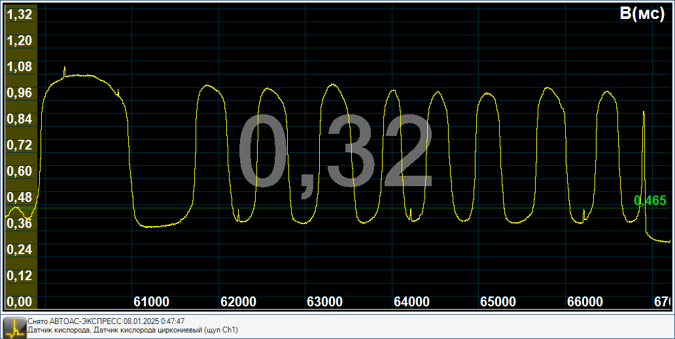Select the 62000 time axis marker
Viewport: 675px width, 339px height.
(x=238, y=302)
